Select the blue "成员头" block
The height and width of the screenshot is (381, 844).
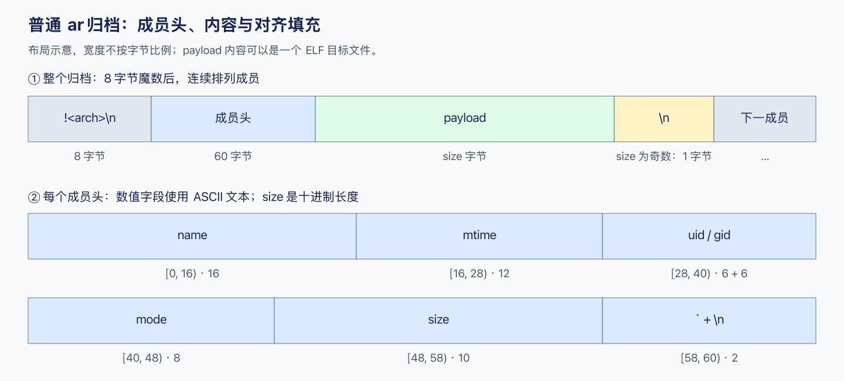pyautogui.click(x=233, y=119)
